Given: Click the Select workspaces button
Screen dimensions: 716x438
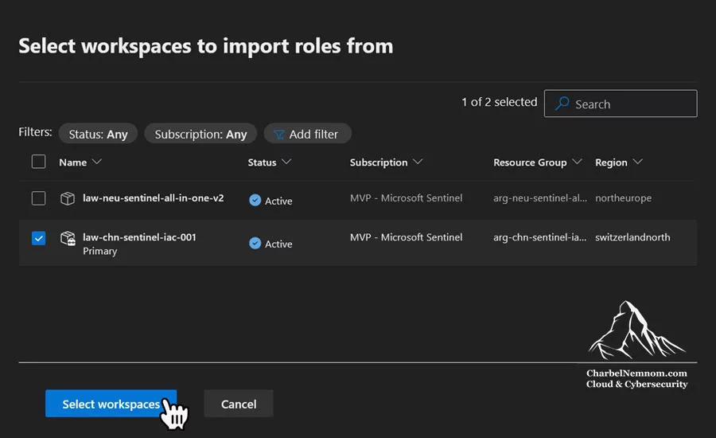Looking at the screenshot, I should click(x=111, y=404).
